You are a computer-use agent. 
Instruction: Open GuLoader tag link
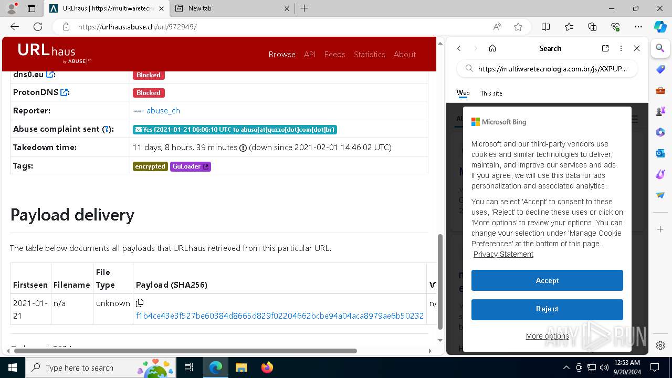(191, 166)
